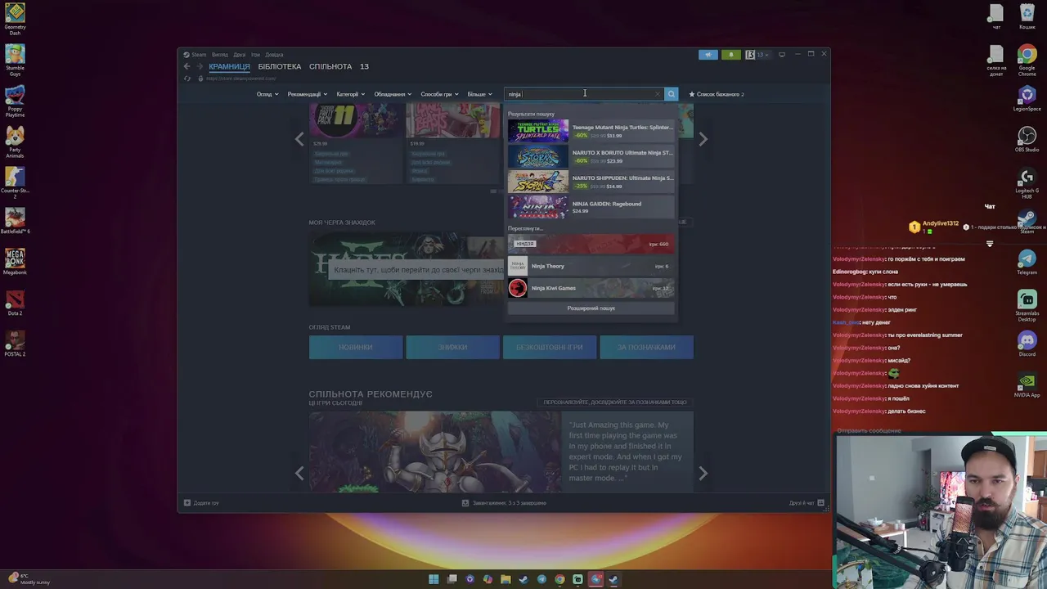Go forward using Steam's forward arrow
The width and height of the screenshot is (1047, 589).
point(199,66)
